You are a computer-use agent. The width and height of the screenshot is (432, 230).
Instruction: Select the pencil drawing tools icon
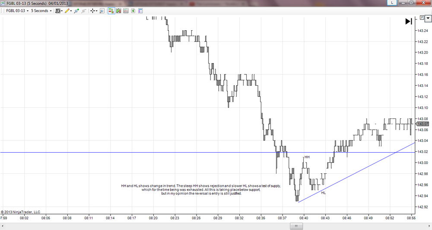coord(67,11)
